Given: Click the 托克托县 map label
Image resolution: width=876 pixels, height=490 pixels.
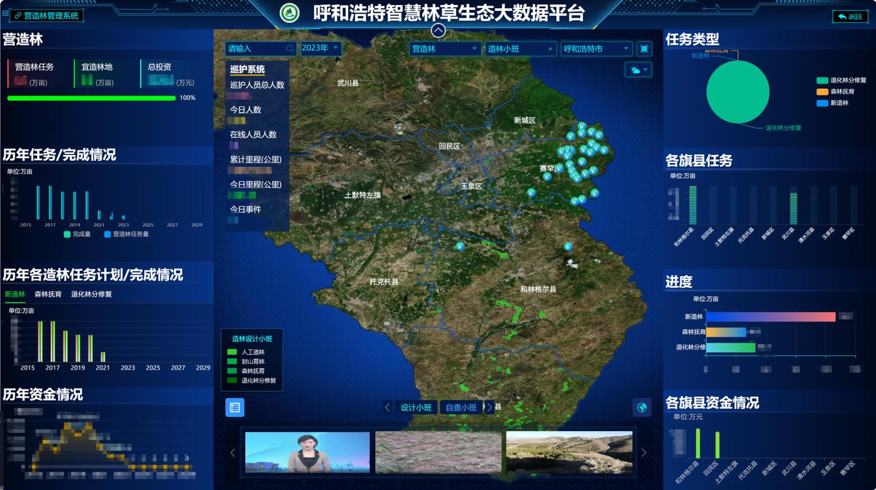Looking at the screenshot, I should point(384,282).
